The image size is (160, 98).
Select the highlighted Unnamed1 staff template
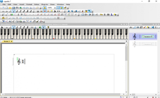click(143, 36)
